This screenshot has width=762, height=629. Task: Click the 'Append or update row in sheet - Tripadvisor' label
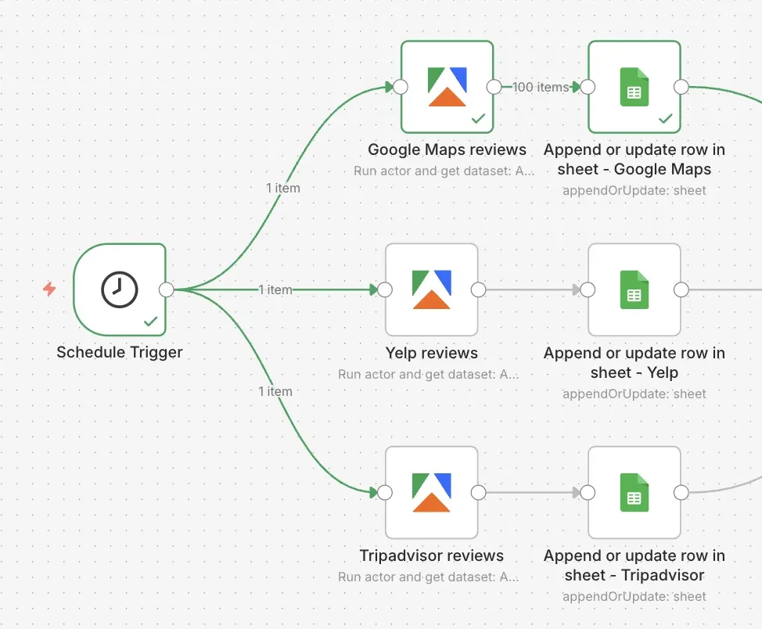634,566
